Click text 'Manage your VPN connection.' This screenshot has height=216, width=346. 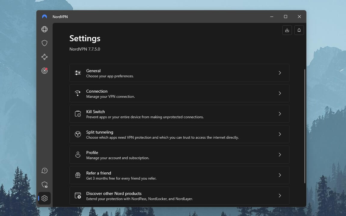pyautogui.click(x=111, y=97)
